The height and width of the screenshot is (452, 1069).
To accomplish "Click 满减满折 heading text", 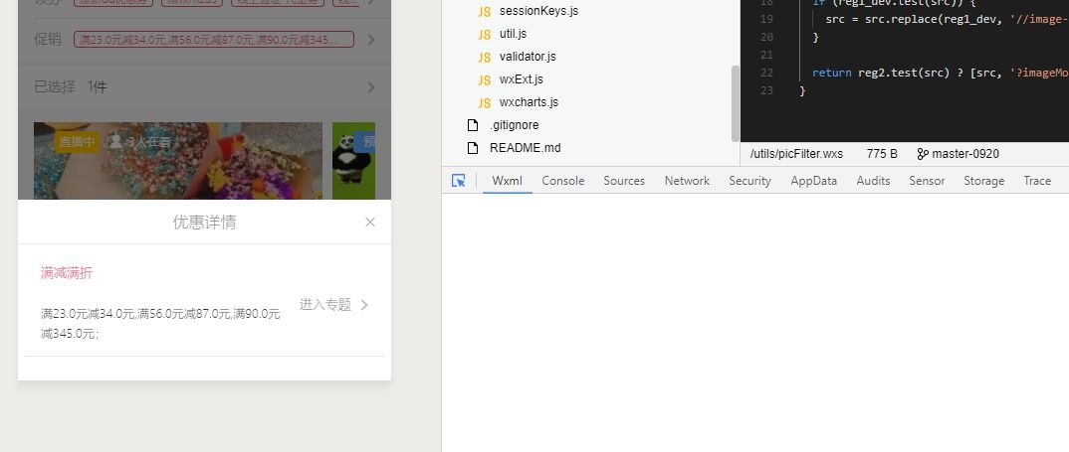I will coord(67,273).
